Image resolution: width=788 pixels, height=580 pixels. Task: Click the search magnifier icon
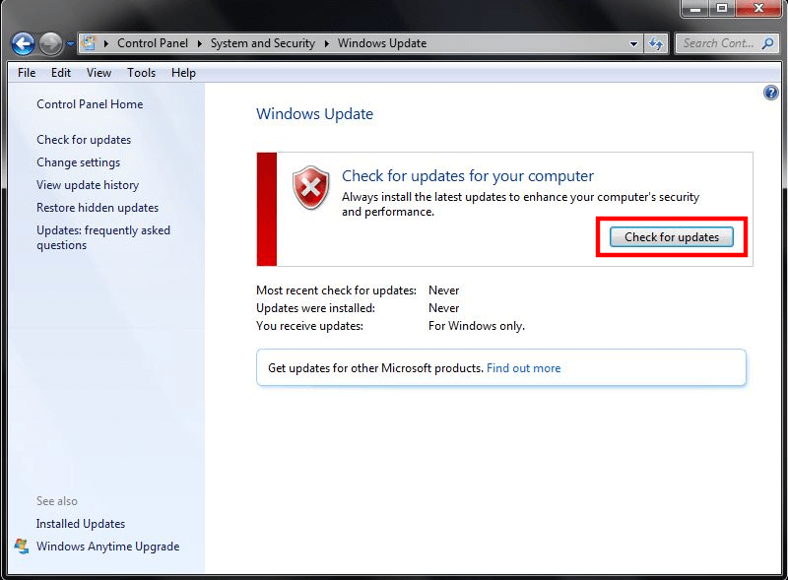[767, 43]
